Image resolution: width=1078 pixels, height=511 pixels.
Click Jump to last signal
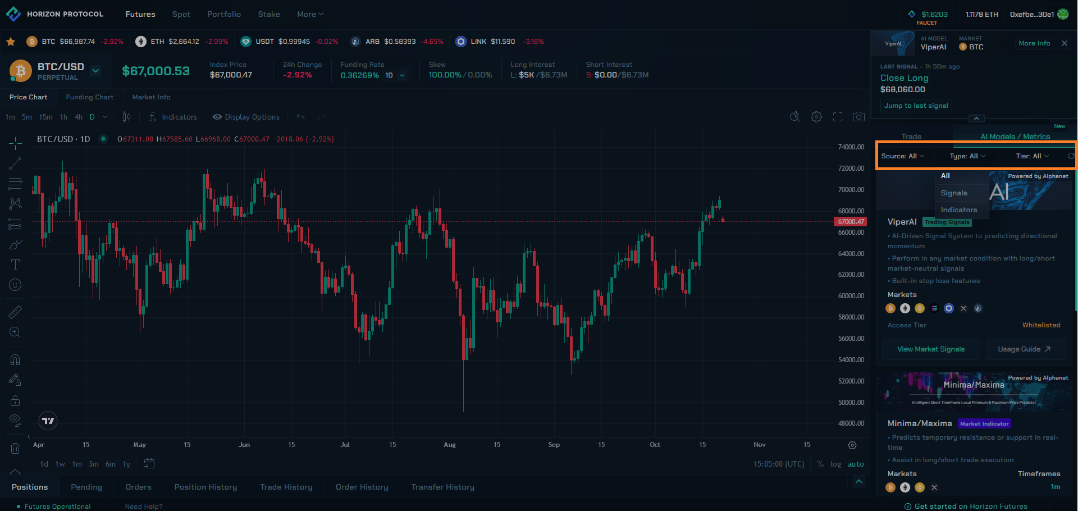coord(916,106)
